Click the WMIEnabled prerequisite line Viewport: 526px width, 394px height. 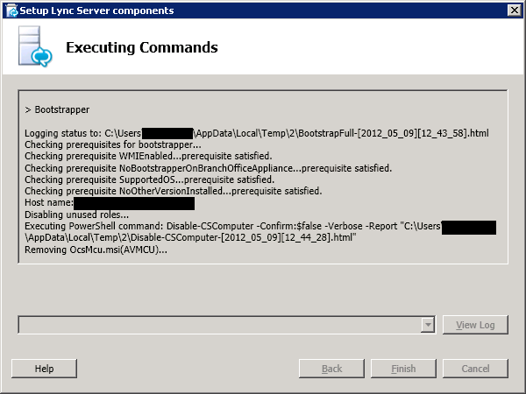(148, 156)
